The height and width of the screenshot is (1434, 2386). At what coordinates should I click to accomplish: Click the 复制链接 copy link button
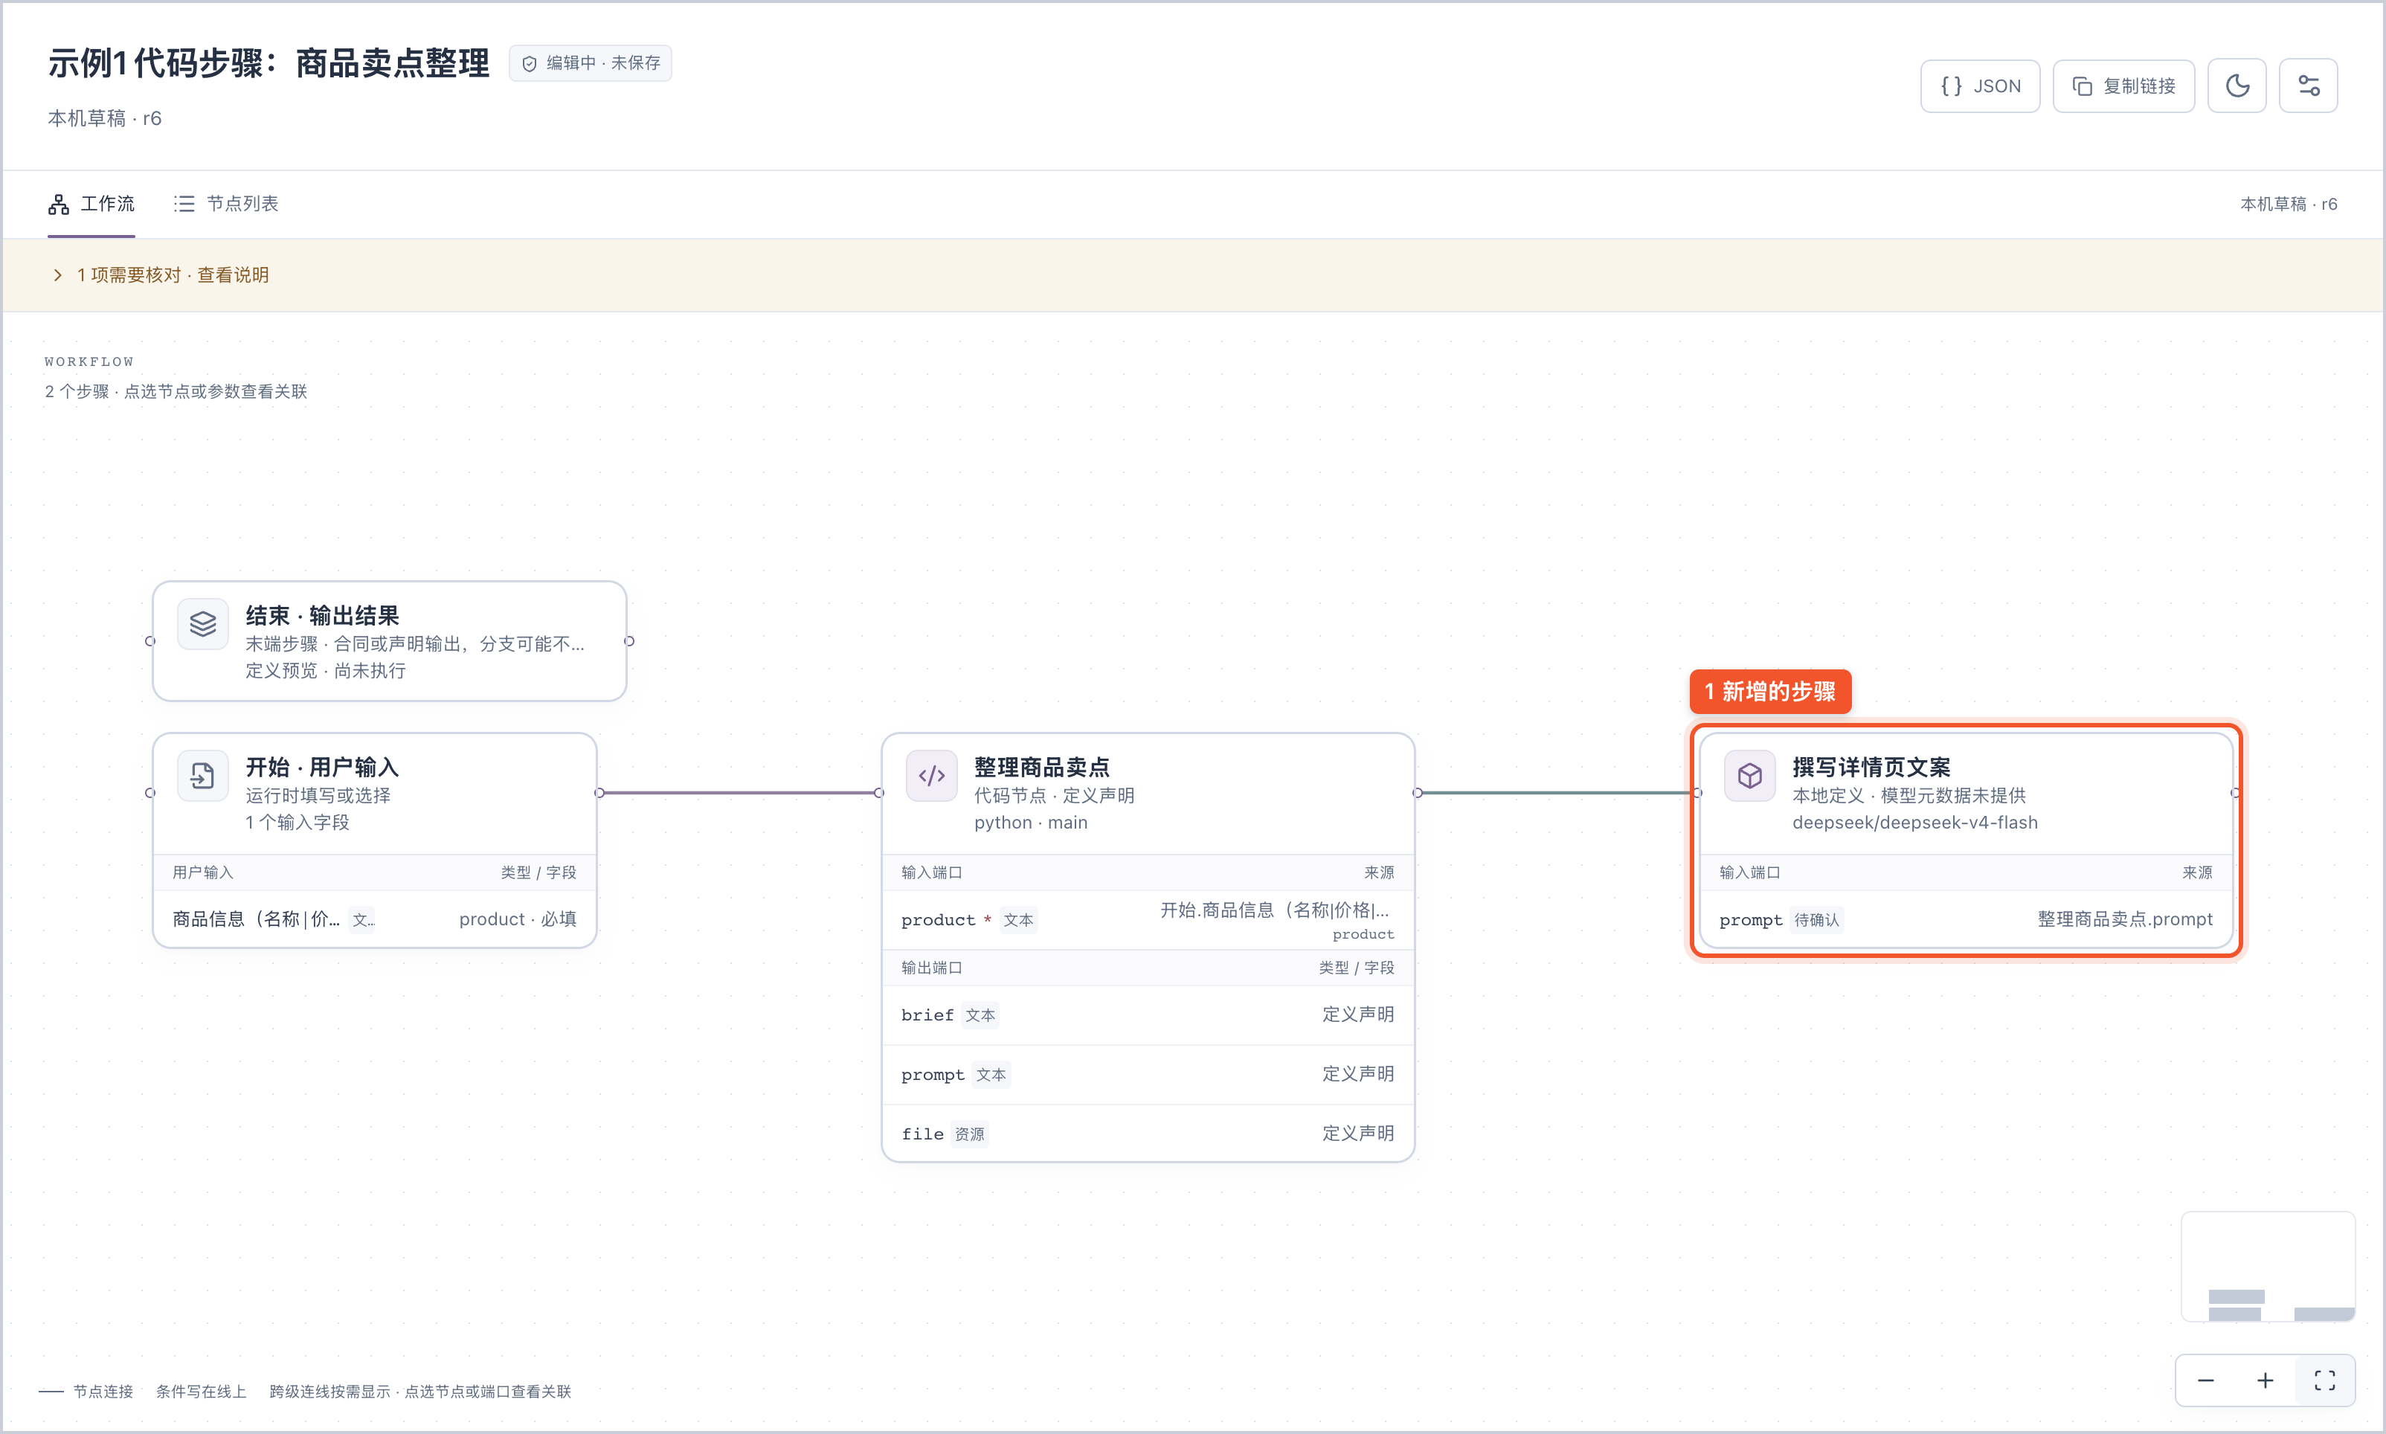coord(2123,86)
